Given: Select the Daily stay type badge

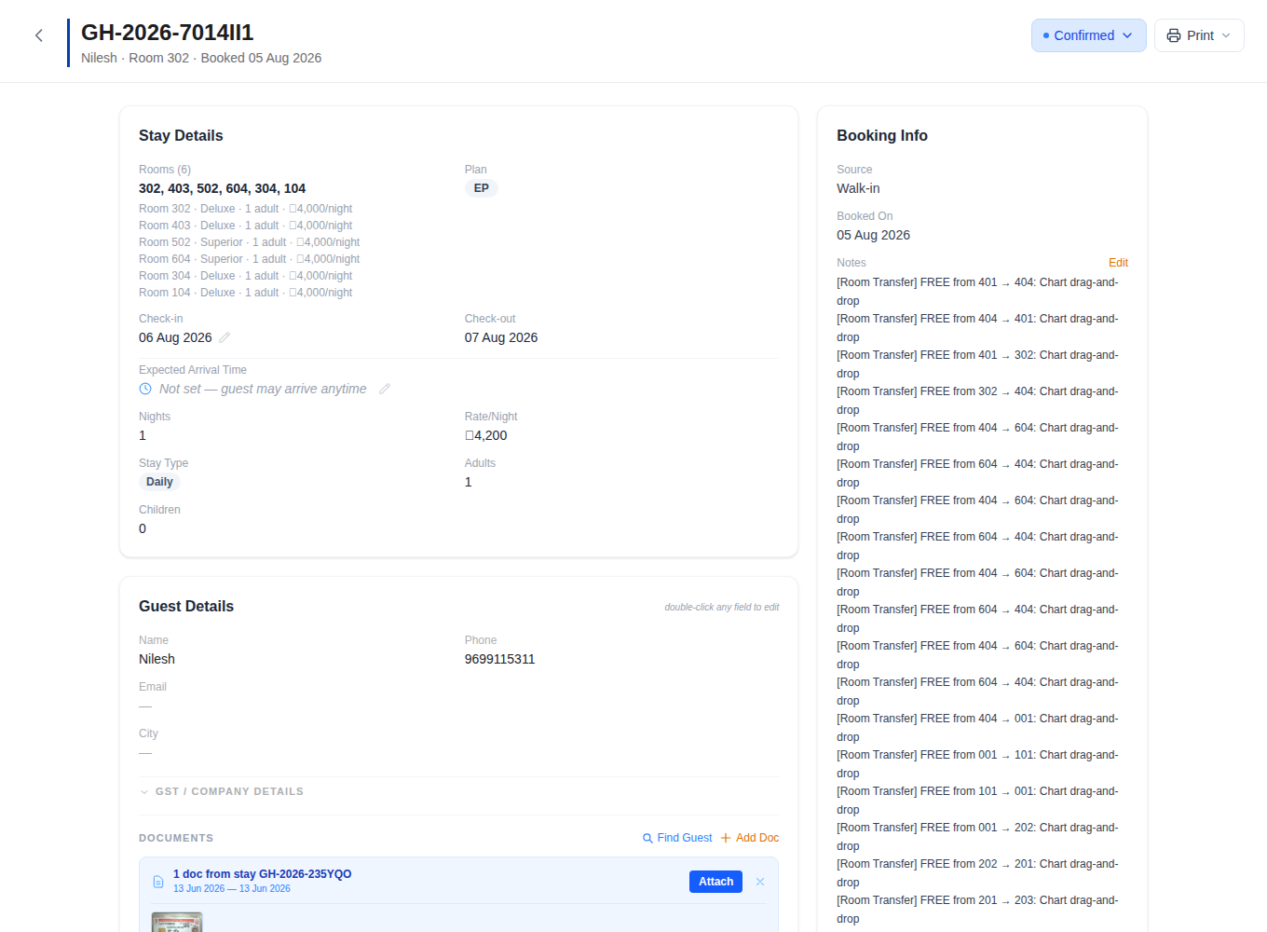Looking at the screenshot, I should pos(159,482).
